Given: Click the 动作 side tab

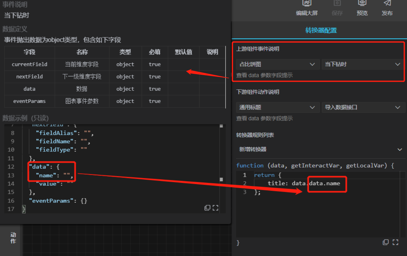Looking at the screenshot, I should (x=13, y=238).
